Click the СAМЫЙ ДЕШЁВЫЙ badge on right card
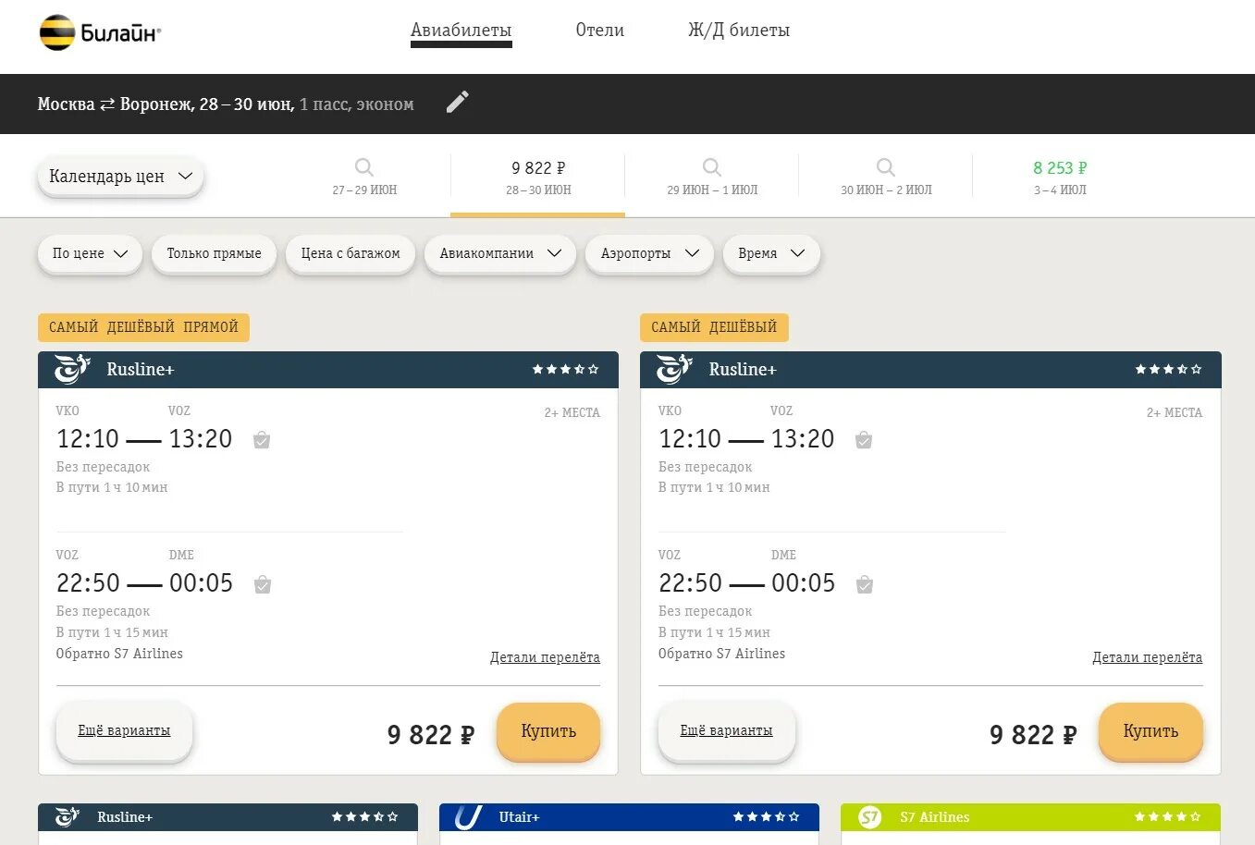The image size is (1255, 845). (714, 327)
